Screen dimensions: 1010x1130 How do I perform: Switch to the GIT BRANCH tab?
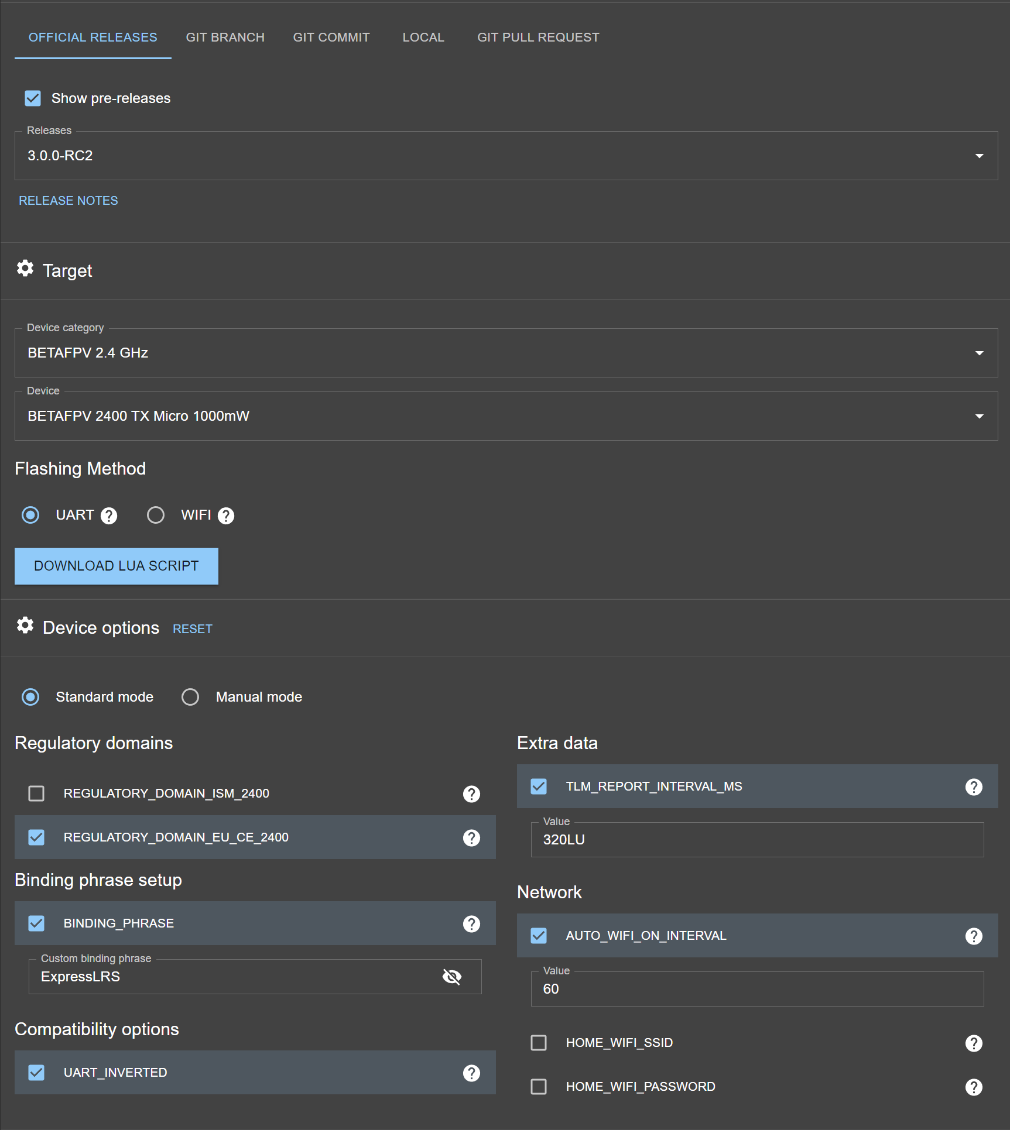point(225,37)
